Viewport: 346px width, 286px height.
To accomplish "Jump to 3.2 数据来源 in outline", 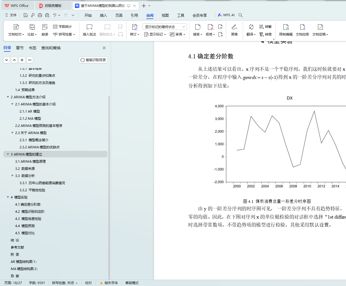I will [x=25, y=168].
